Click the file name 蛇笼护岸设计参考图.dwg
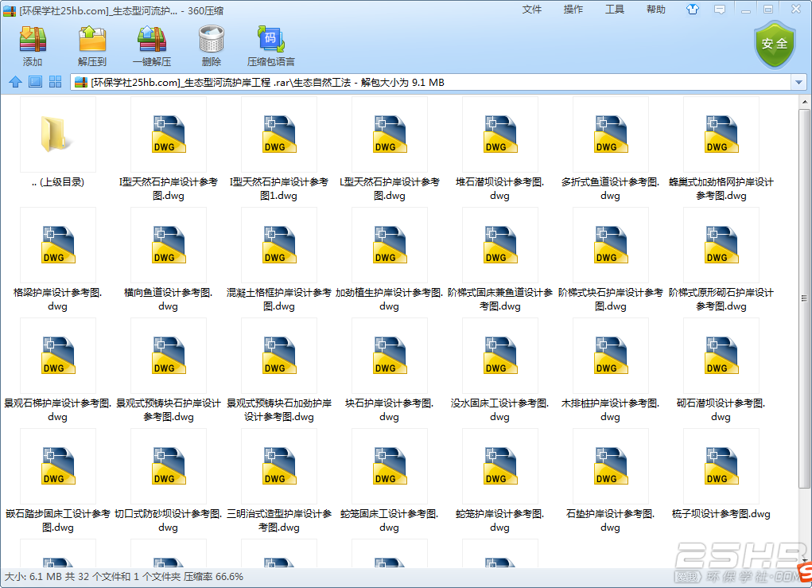The image size is (812, 588). tap(499, 520)
